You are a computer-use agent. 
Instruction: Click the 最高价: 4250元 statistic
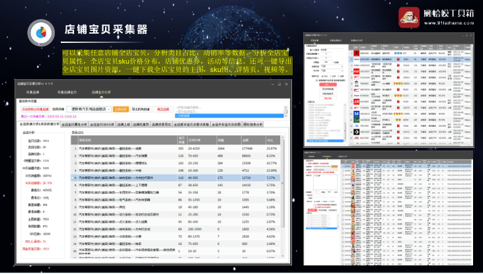coord(41,191)
